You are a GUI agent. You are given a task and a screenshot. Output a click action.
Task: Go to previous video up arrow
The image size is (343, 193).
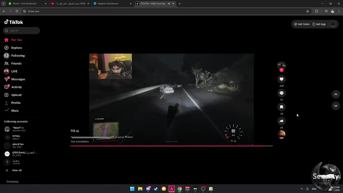[336, 94]
